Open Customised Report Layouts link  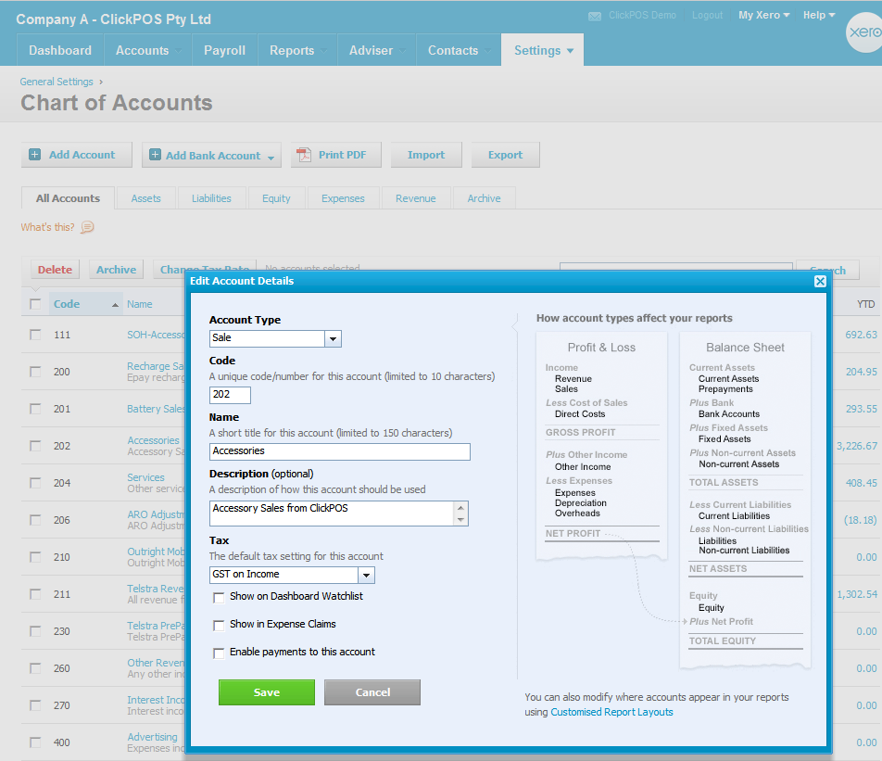(611, 712)
